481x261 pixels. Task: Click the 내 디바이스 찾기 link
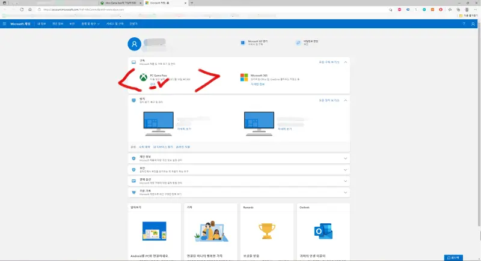point(163,147)
